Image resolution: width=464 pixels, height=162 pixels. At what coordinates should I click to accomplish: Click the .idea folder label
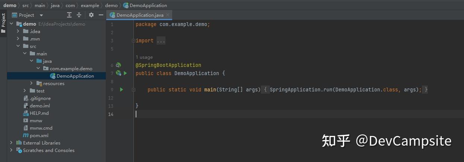pyautogui.click(x=35, y=31)
